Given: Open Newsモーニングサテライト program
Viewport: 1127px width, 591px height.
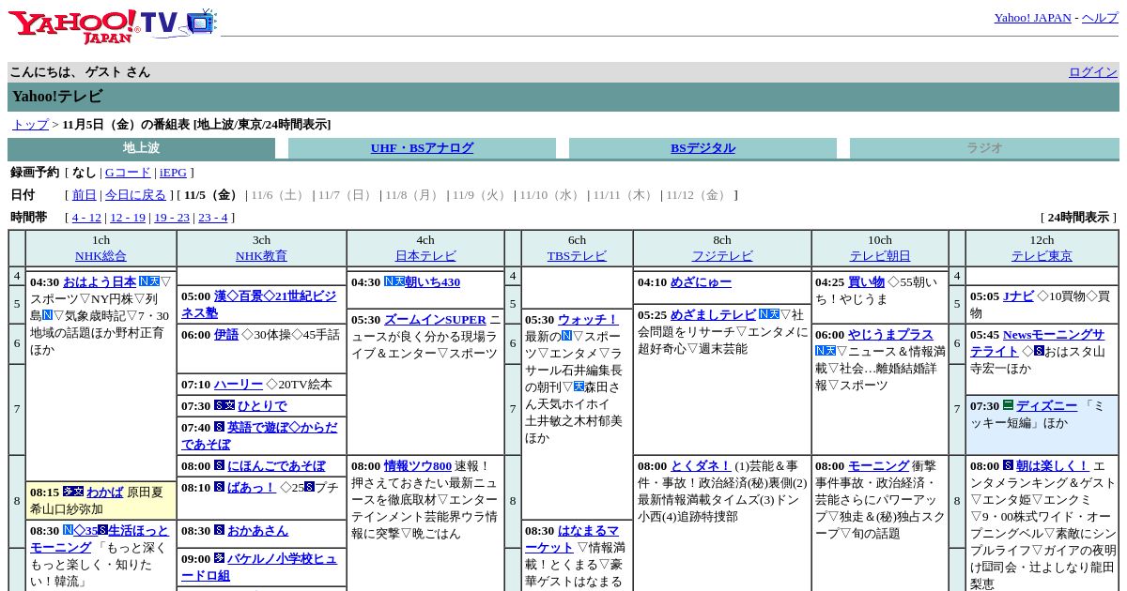Looking at the screenshot, I should pyautogui.click(x=1038, y=342).
